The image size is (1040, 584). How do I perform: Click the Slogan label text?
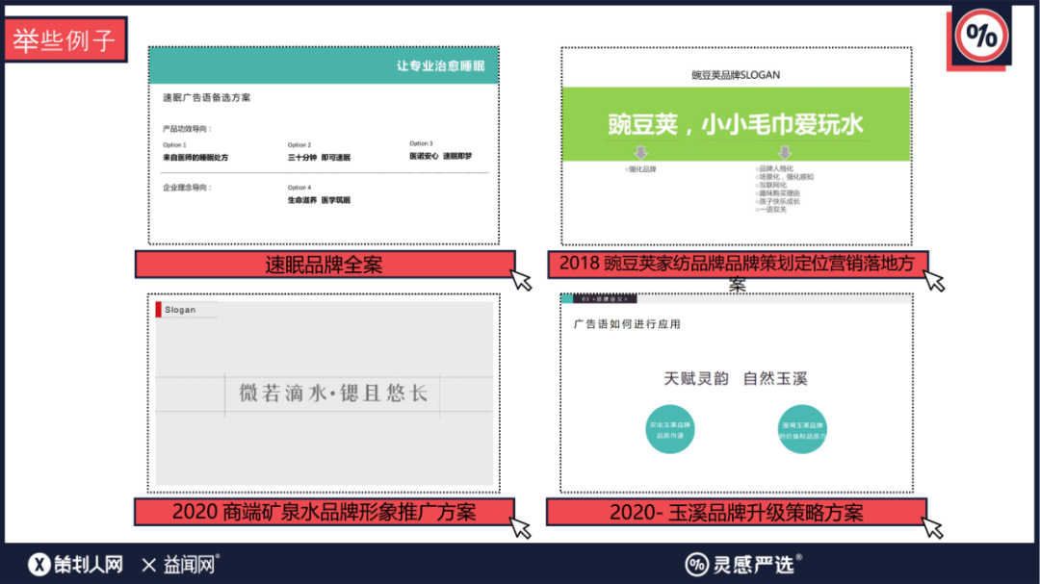(x=180, y=310)
